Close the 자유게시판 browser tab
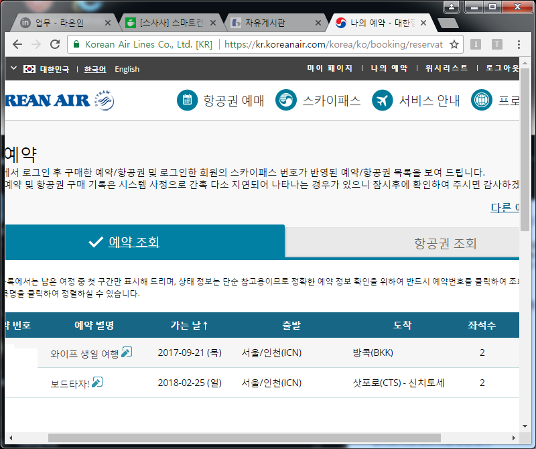The height and width of the screenshot is (449, 536). point(318,23)
